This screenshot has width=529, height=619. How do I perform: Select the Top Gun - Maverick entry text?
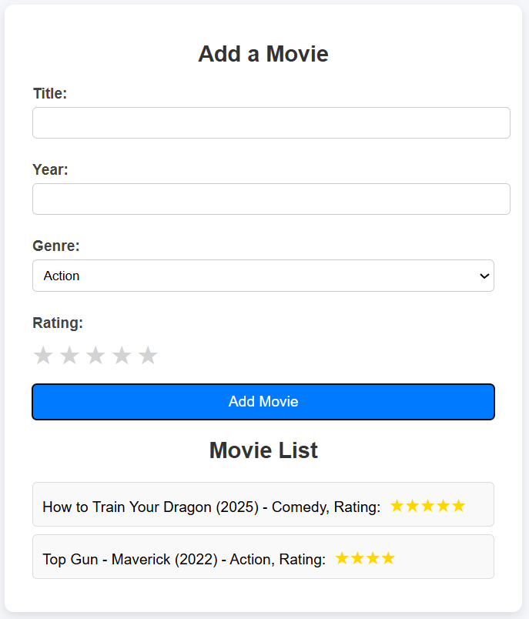point(183,559)
